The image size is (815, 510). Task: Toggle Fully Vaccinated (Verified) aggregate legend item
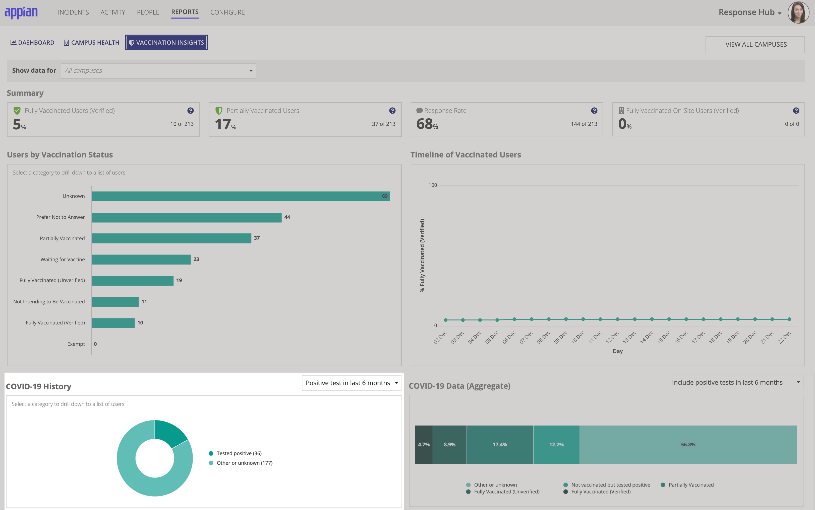[x=597, y=492]
